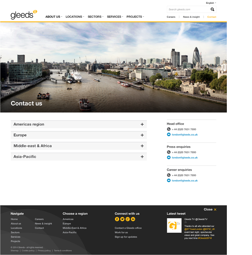252x255 pixels.
Task: Click the Gleeds logo
Action: [24, 15]
